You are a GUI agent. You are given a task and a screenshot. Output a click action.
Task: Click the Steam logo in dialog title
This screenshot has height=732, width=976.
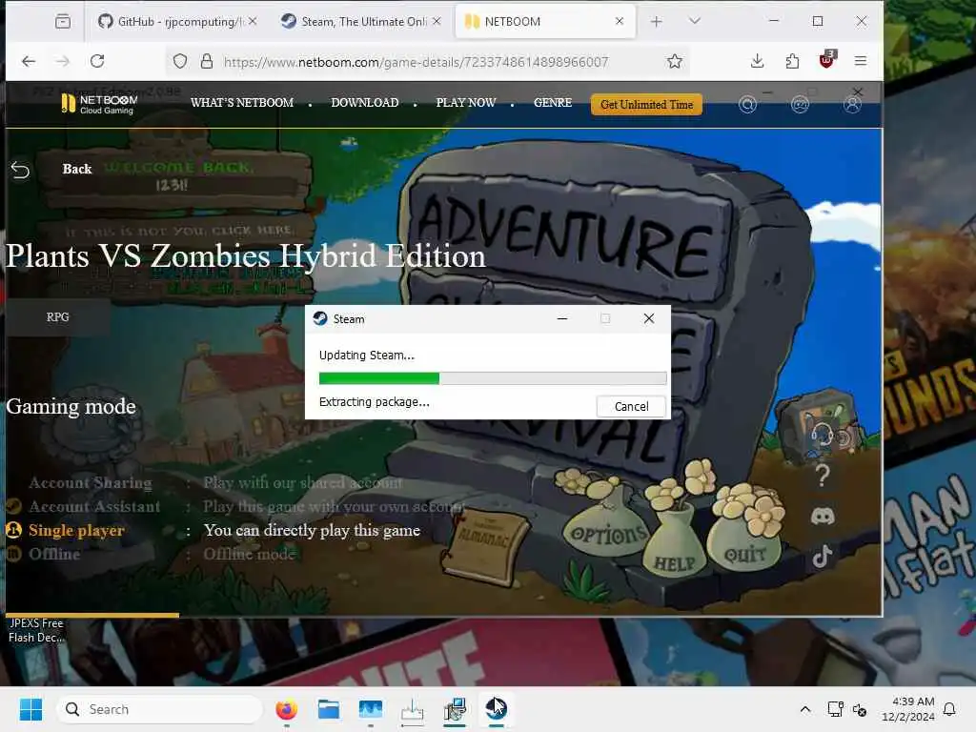[x=320, y=318]
